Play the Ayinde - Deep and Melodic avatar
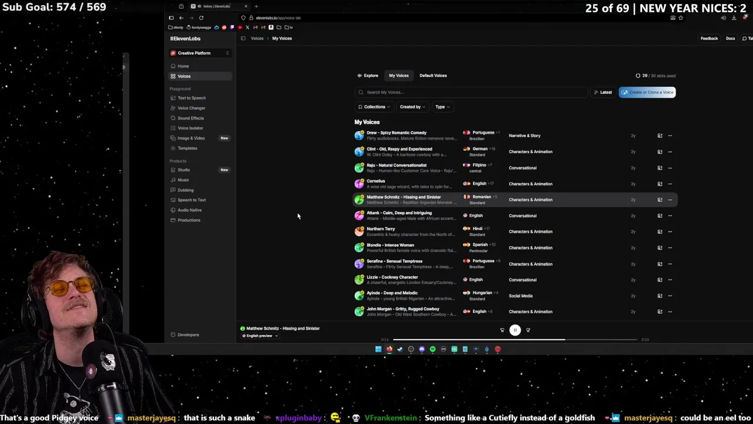This screenshot has height=424, width=753. coord(359,296)
